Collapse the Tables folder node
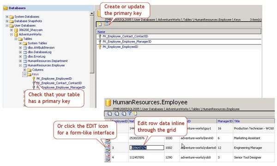Screen dimensions: 277x166 click(16, 39)
